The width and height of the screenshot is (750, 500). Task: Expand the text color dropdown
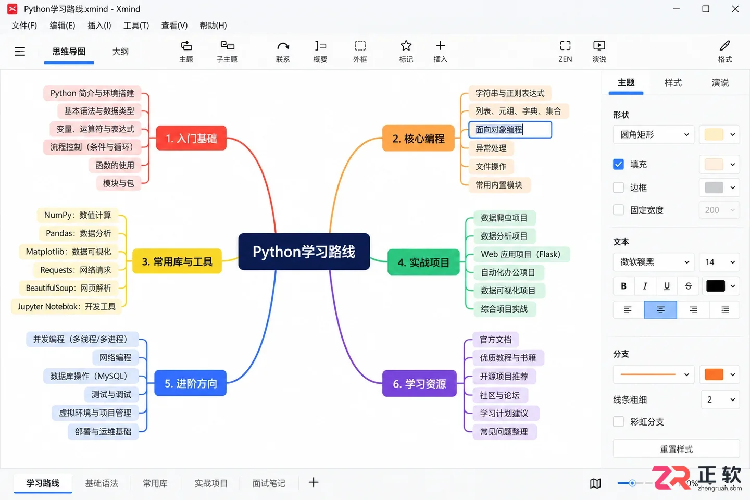pyautogui.click(x=732, y=286)
